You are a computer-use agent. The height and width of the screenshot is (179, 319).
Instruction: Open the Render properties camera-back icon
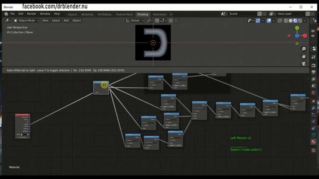click(x=314, y=65)
